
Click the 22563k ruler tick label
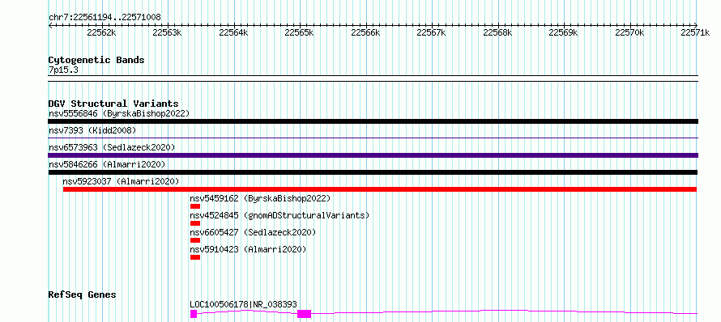coord(168,32)
